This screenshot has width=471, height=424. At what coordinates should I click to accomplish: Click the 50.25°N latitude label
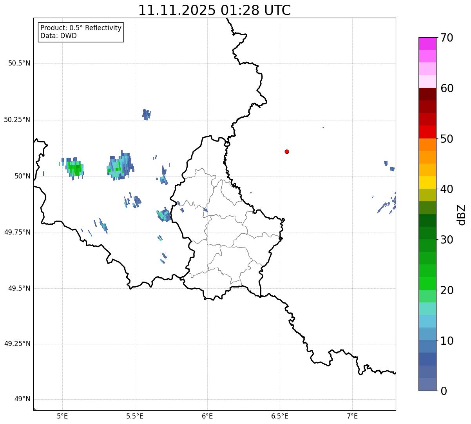pyautogui.click(x=17, y=120)
